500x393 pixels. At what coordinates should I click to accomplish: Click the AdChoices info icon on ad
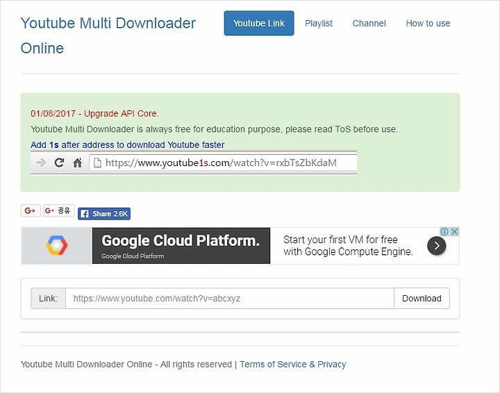(x=444, y=231)
